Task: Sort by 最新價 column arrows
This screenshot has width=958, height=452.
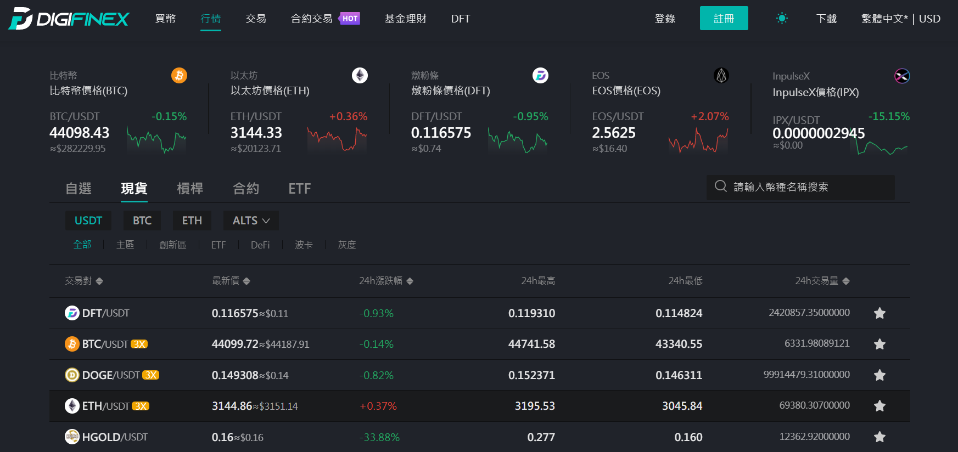Action: coord(246,281)
